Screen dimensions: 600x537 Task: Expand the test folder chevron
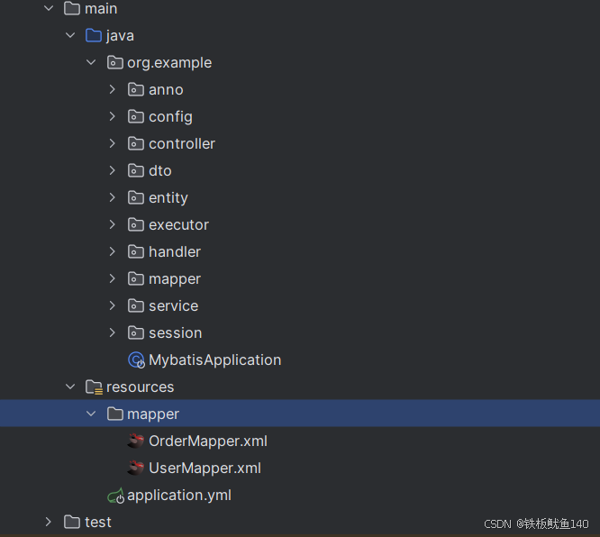click(49, 522)
